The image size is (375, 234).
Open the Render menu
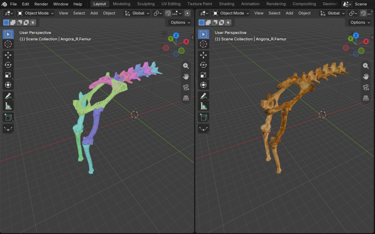tap(41, 4)
